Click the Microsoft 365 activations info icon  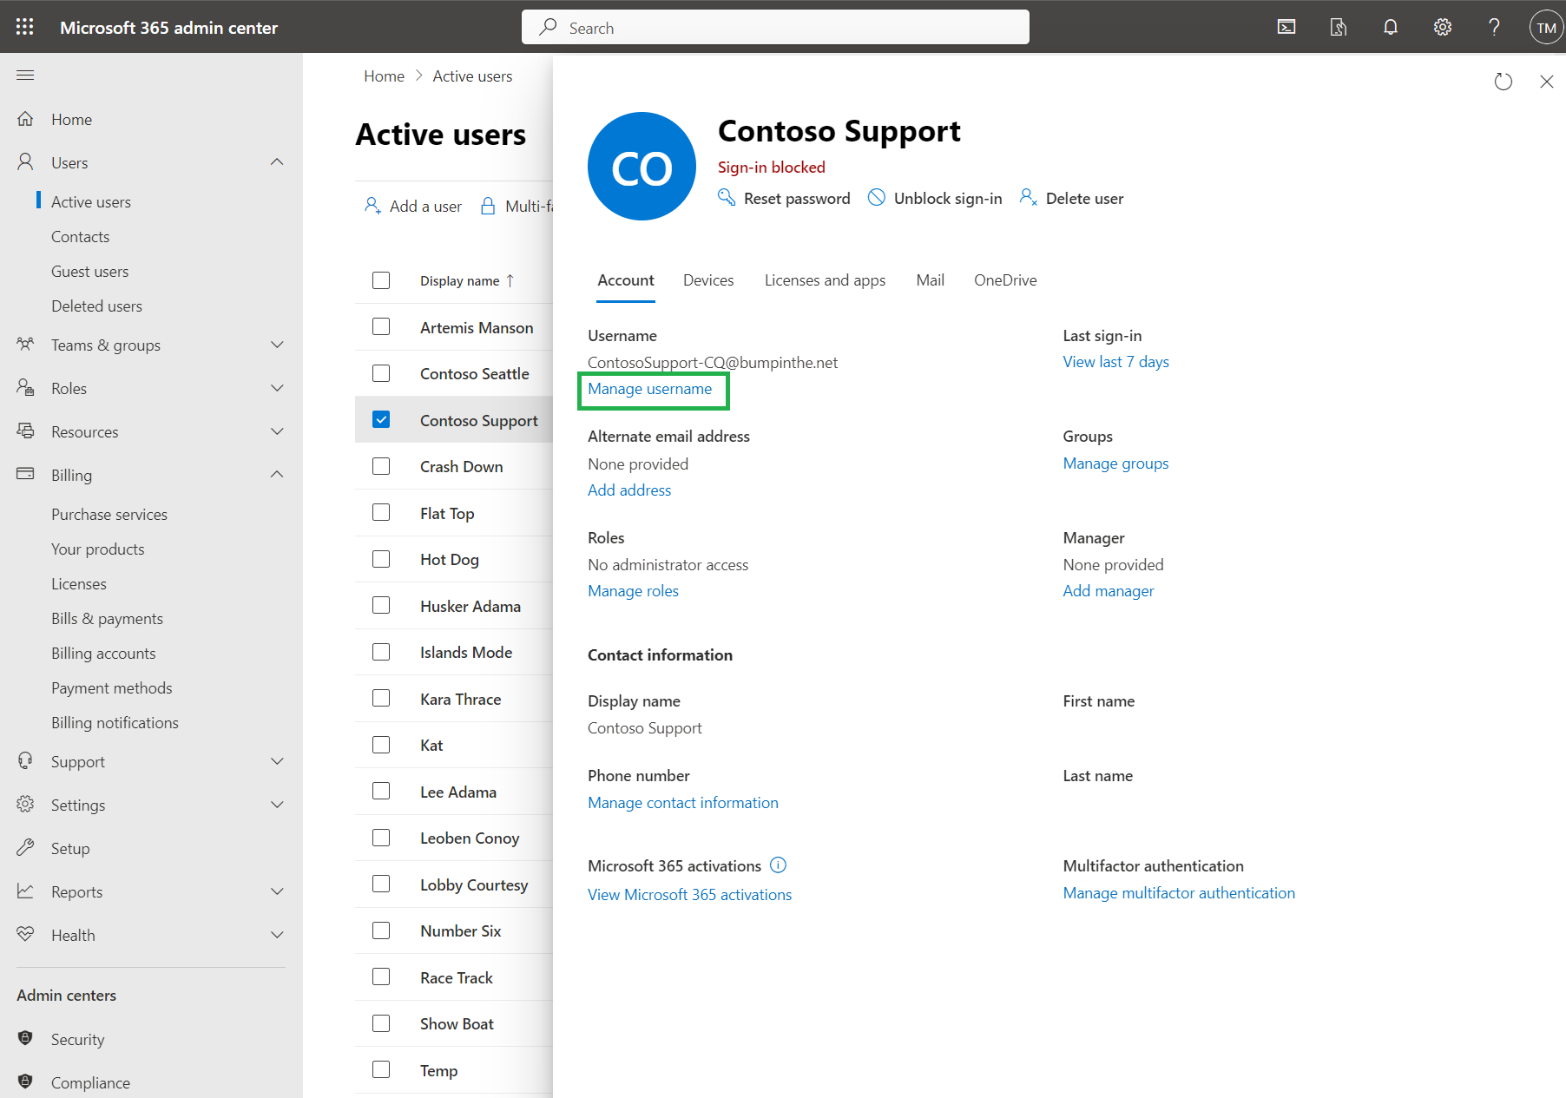point(778,865)
